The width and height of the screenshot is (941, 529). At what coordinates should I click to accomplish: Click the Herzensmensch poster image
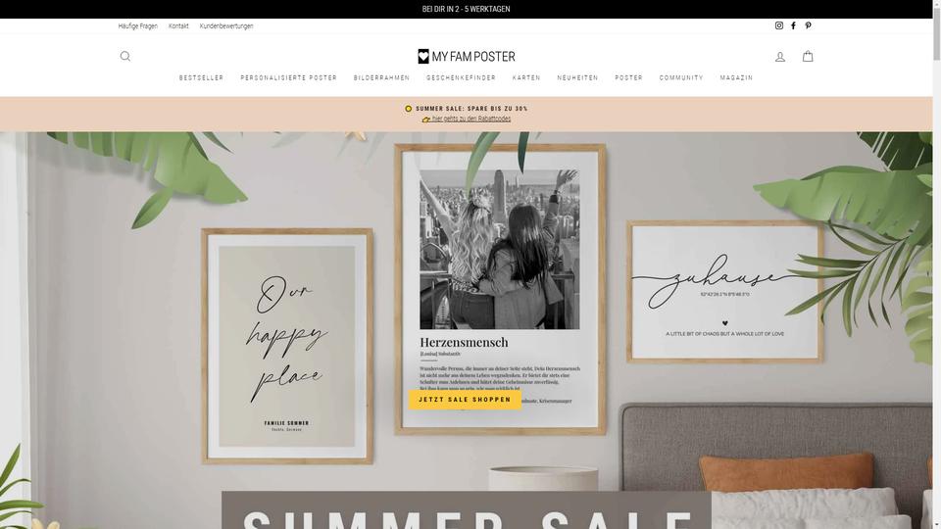tap(500, 289)
